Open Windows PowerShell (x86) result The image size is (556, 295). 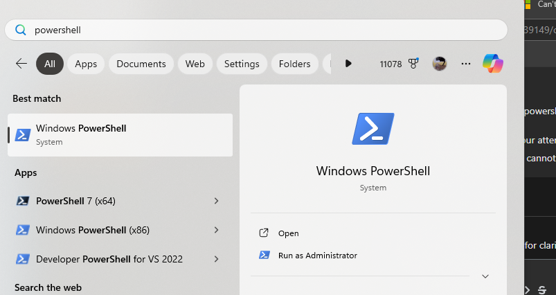click(120, 230)
